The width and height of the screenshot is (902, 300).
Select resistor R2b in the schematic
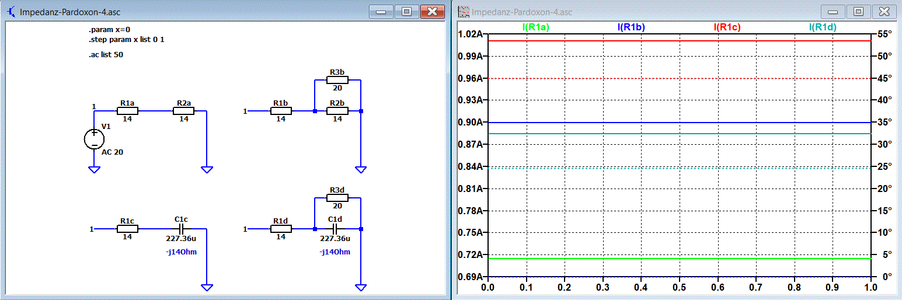tap(337, 111)
